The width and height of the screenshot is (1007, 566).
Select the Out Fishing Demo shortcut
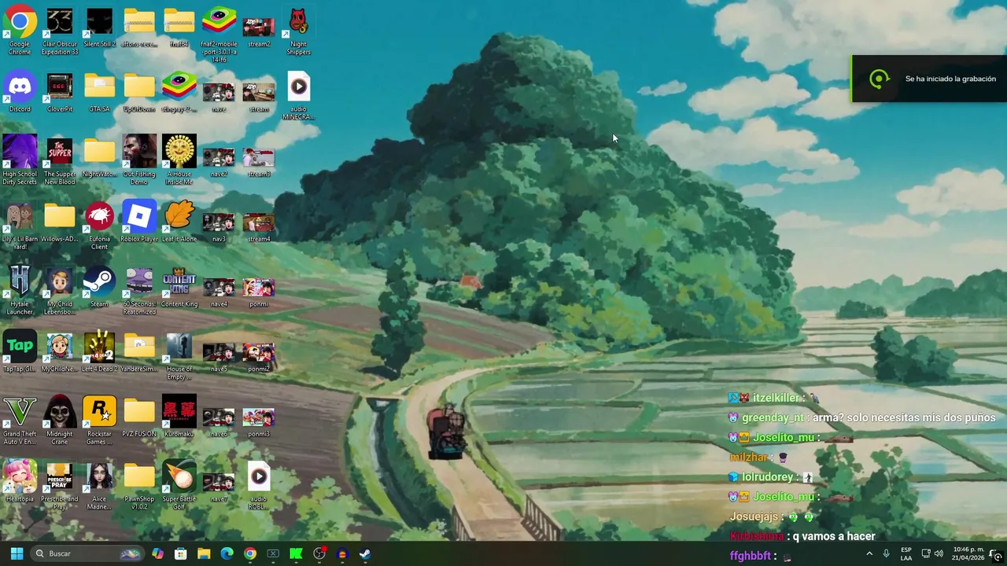(x=139, y=161)
